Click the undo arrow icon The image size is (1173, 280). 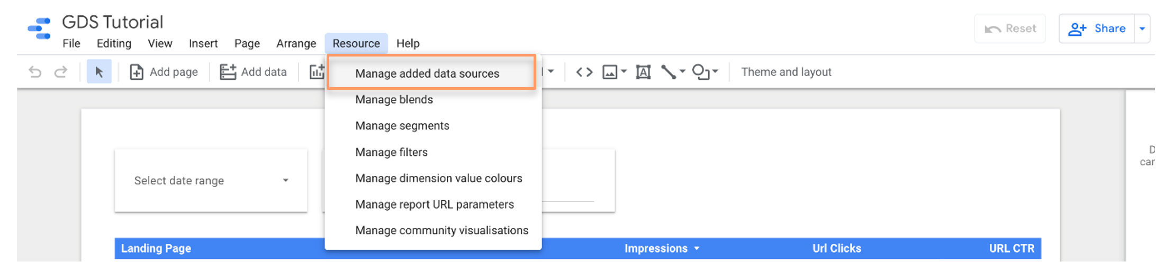click(x=35, y=72)
